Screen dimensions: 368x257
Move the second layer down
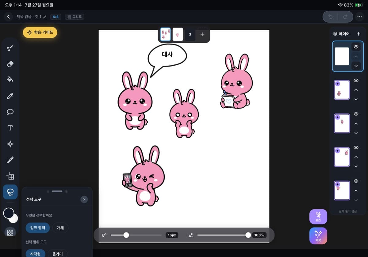[356, 99]
